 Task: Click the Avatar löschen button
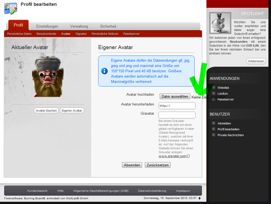[x=46, y=111]
